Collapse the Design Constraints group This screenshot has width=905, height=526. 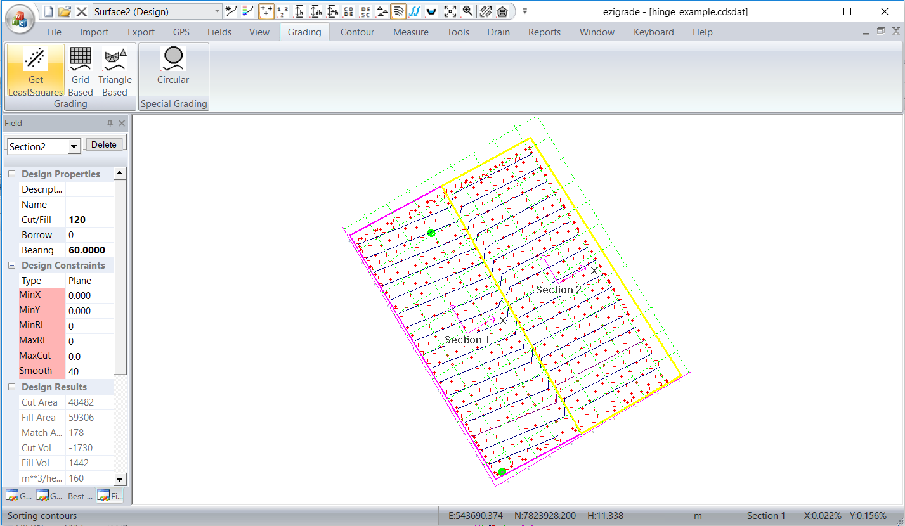pos(11,266)
